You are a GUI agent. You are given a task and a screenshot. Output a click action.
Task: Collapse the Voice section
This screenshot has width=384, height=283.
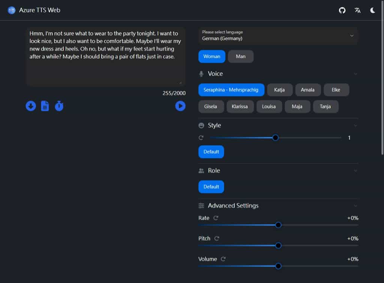pos(355,74)
